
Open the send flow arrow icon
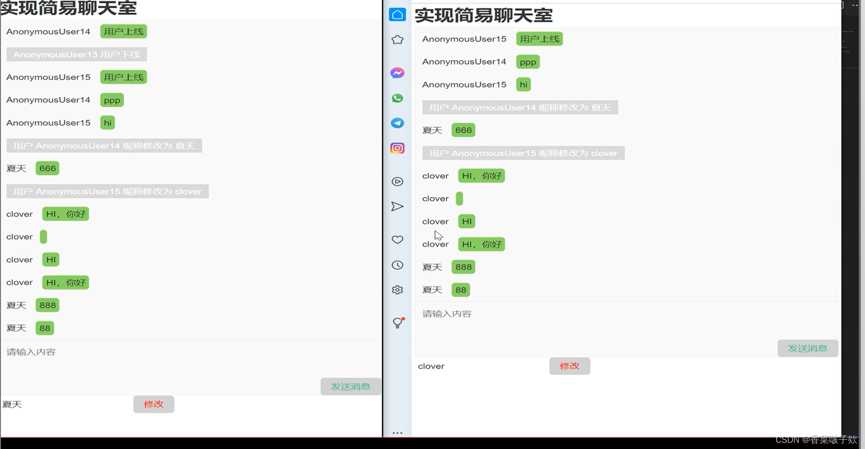click(x=397, y=206)
